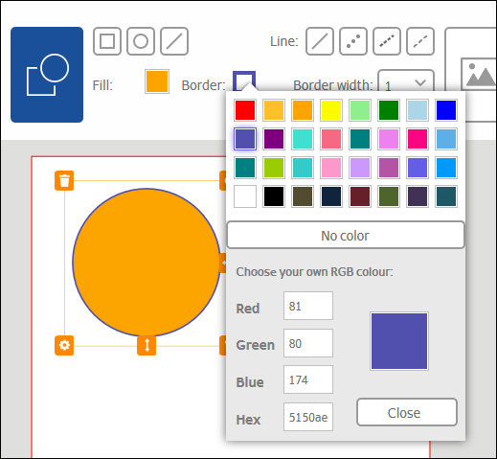This screenshot has width=497, height=459.
Task: Click the large color preview box
Action: pyautogui.click(x=399, y=341)
